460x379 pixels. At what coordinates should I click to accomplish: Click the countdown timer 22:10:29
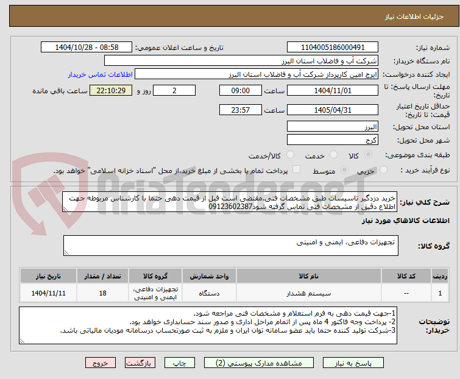point(111,90)
